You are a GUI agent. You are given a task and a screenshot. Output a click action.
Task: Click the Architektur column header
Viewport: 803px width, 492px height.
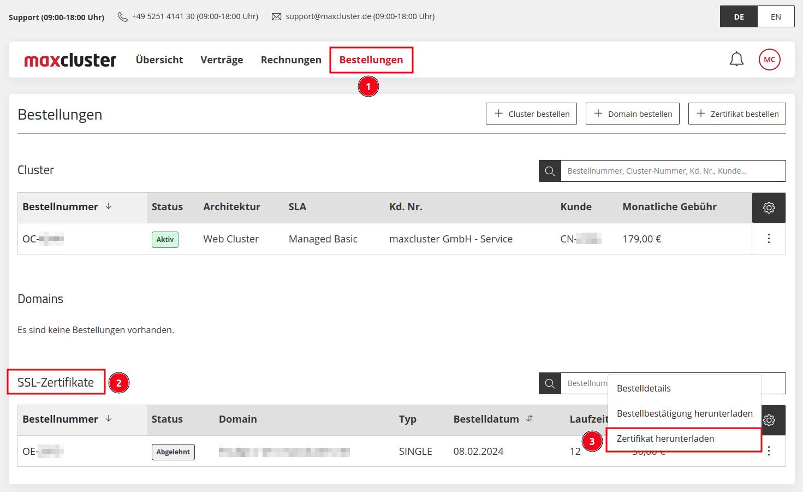pyautogui.click(x=231, y=206)
